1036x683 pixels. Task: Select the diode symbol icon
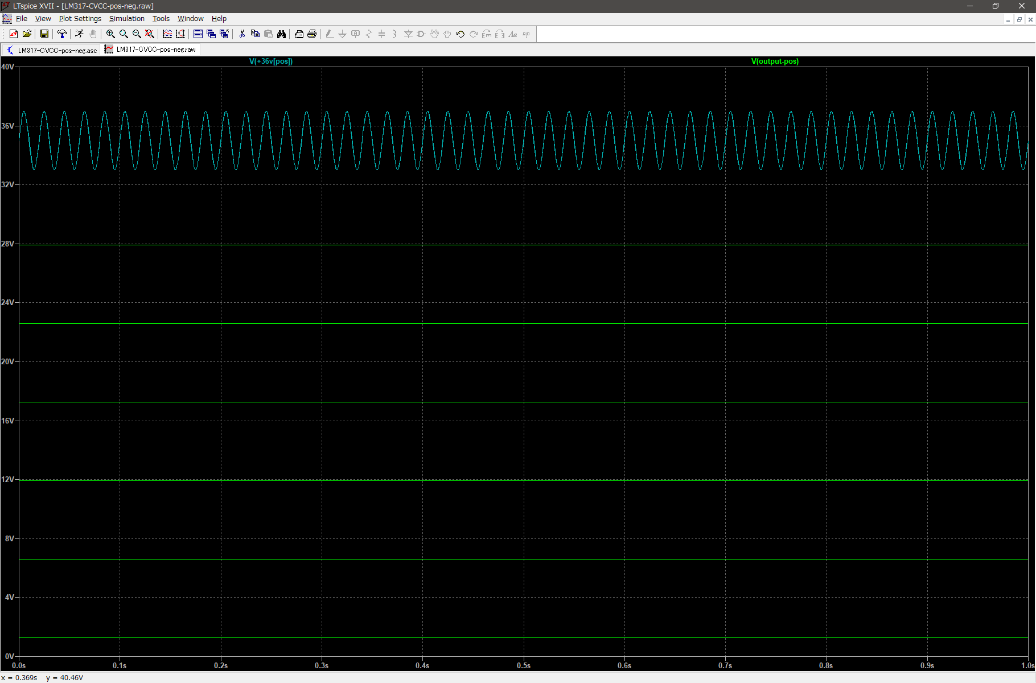click(x=408, y=34)
